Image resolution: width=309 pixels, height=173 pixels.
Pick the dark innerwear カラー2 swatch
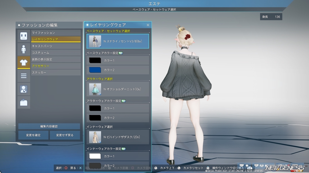95,165
